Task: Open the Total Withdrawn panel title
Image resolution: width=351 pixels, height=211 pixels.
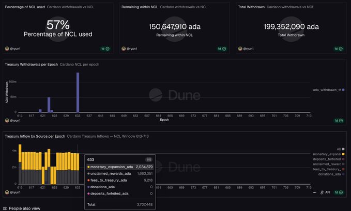Action: coord(251,7)
